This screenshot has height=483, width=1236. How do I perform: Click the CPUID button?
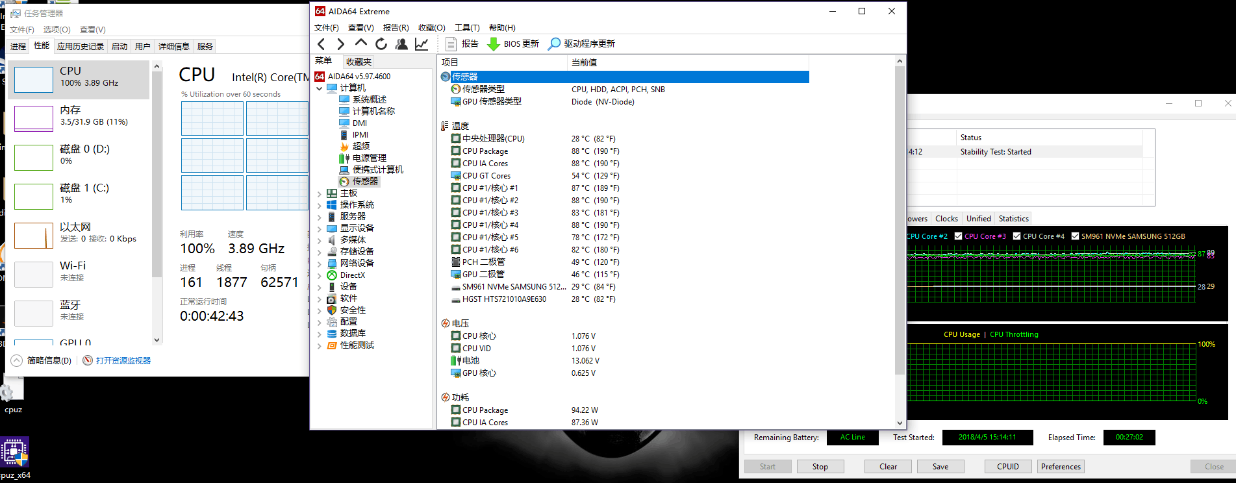[1007, 466]
